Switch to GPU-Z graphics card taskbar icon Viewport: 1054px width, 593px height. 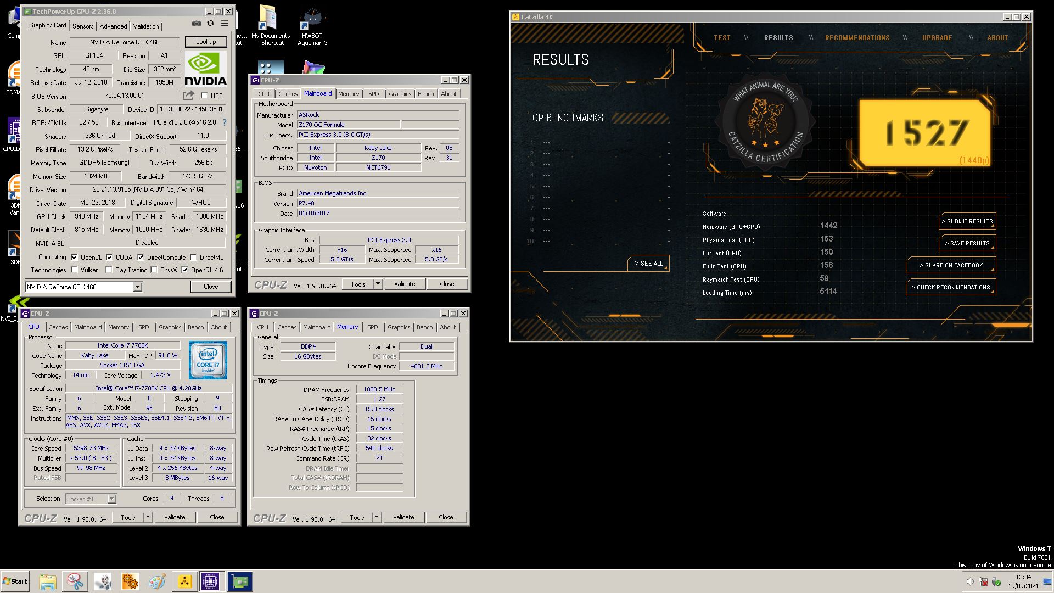(240, 581)
